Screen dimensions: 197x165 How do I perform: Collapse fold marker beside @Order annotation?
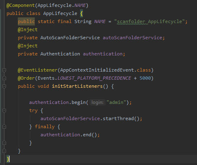(x=4, y=78)
